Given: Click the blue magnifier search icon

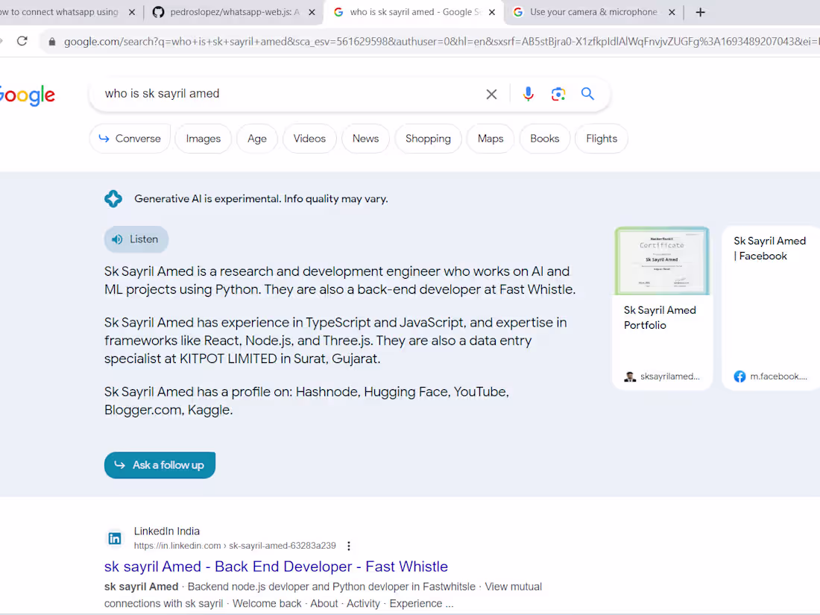Looking at the screenshot, I should [587, 94].
